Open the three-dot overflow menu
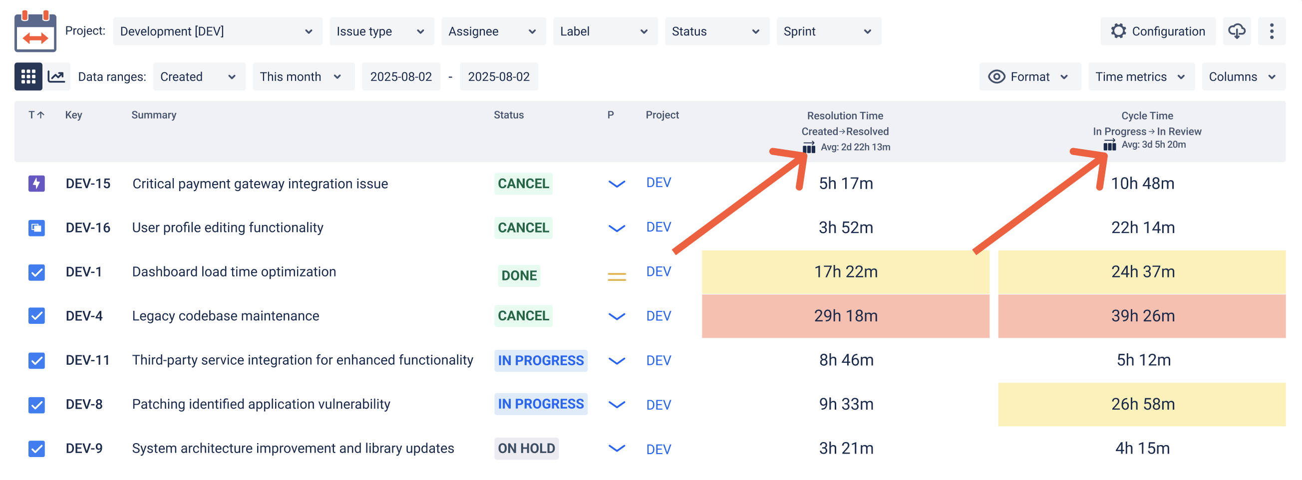1302x480 pixels. pos(1273,31)
